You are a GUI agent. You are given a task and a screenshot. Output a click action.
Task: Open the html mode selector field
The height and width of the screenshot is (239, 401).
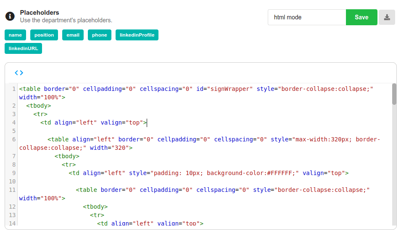tap(307, 17)
